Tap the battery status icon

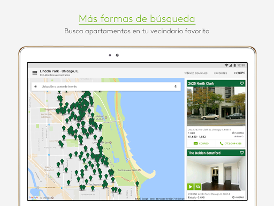[x=234, y=65]
